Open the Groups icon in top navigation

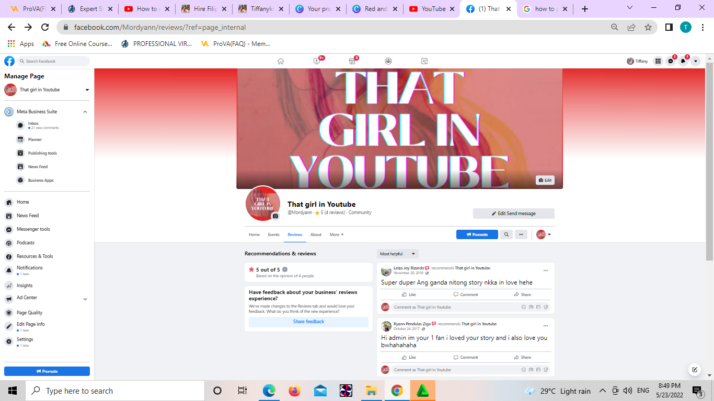(388, 61)
